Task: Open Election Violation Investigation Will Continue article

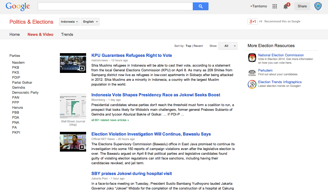Action: coord(151,134)
